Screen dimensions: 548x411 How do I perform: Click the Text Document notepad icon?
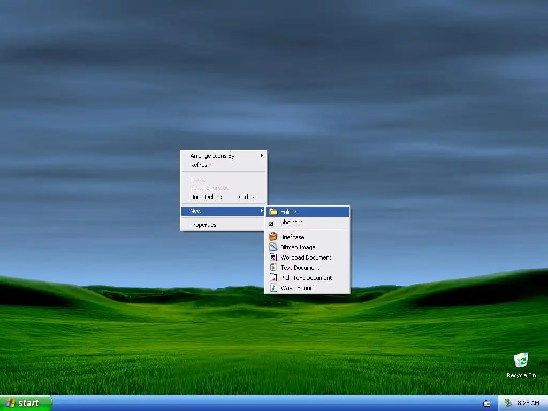click(x=273, y=268)
